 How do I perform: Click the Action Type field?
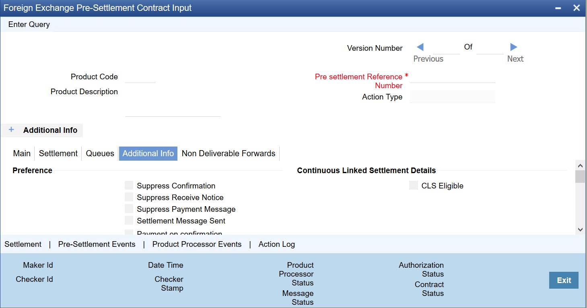[453, 97]
